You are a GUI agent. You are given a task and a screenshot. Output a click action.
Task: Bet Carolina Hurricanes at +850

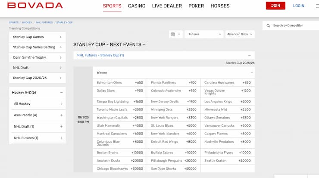tap(228, 83)
